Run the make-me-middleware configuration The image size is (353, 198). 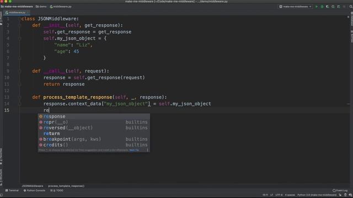coord(317,7)
